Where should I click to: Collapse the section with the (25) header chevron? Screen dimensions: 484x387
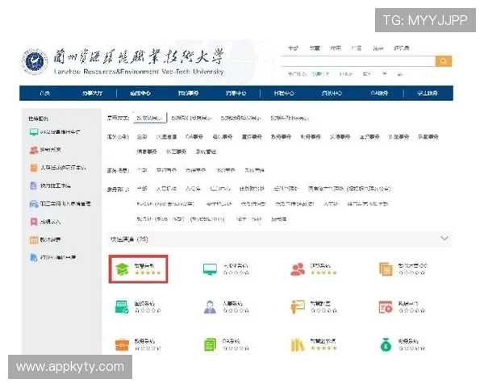tap(444, 239)
